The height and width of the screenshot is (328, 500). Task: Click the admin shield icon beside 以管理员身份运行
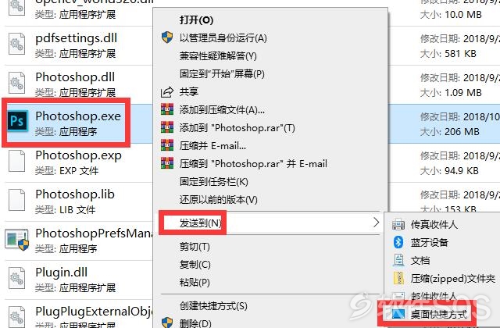click(167, 37)
